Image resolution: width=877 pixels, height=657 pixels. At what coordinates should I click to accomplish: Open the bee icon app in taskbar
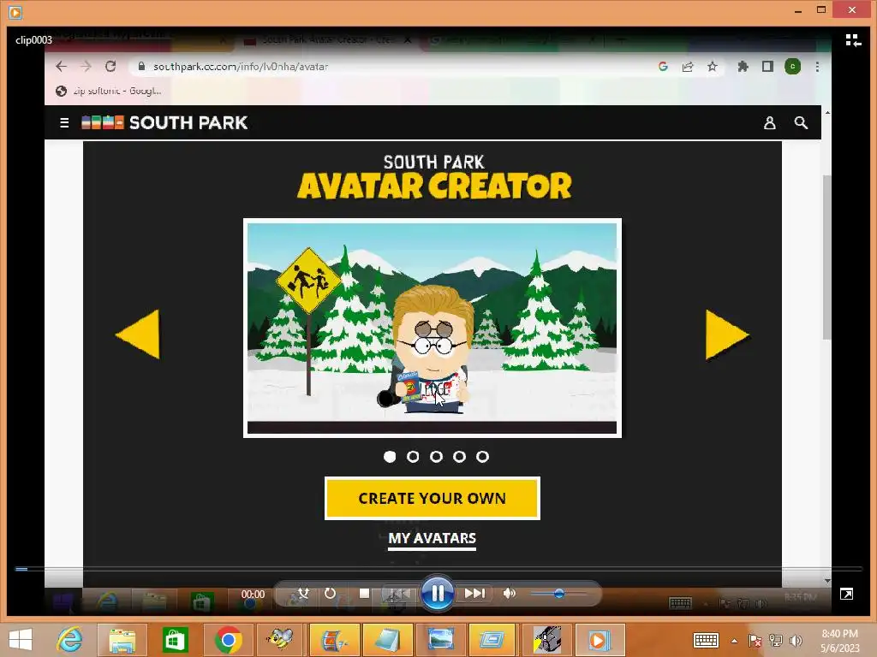point(280,639)
